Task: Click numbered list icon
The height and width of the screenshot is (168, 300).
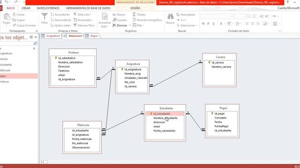Action: pyautogui.click(x=254, y=16)
